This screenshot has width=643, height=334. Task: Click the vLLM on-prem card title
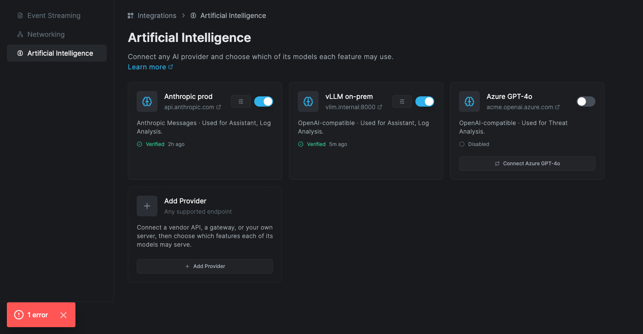349,97
